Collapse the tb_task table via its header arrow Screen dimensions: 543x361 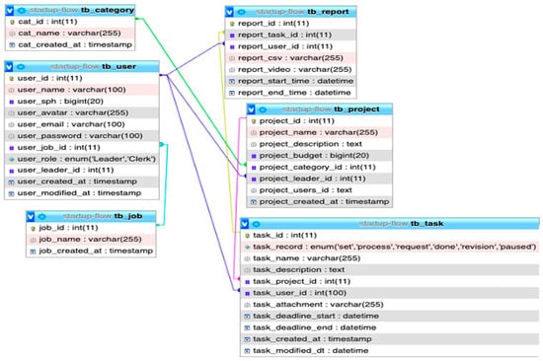(245, 224)
